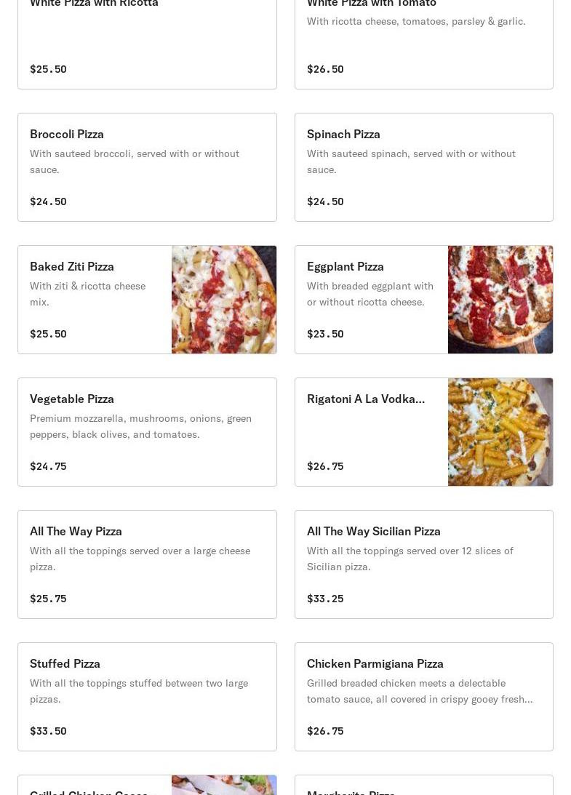Click the Chicken Parmigiana Pizza description text

(x=420, y=691)
